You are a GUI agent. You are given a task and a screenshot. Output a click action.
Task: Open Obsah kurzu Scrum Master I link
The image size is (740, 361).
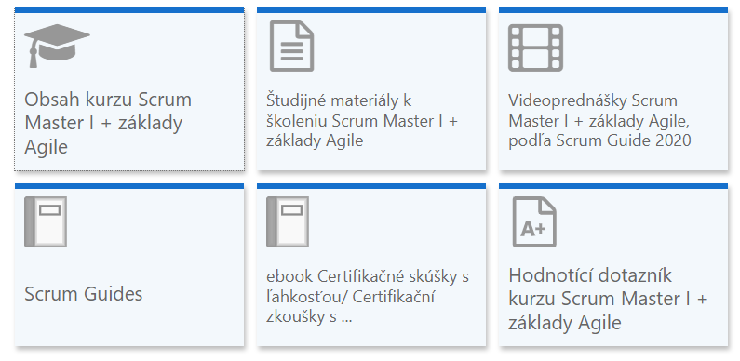pyautogui.click(x=109, y=123)
